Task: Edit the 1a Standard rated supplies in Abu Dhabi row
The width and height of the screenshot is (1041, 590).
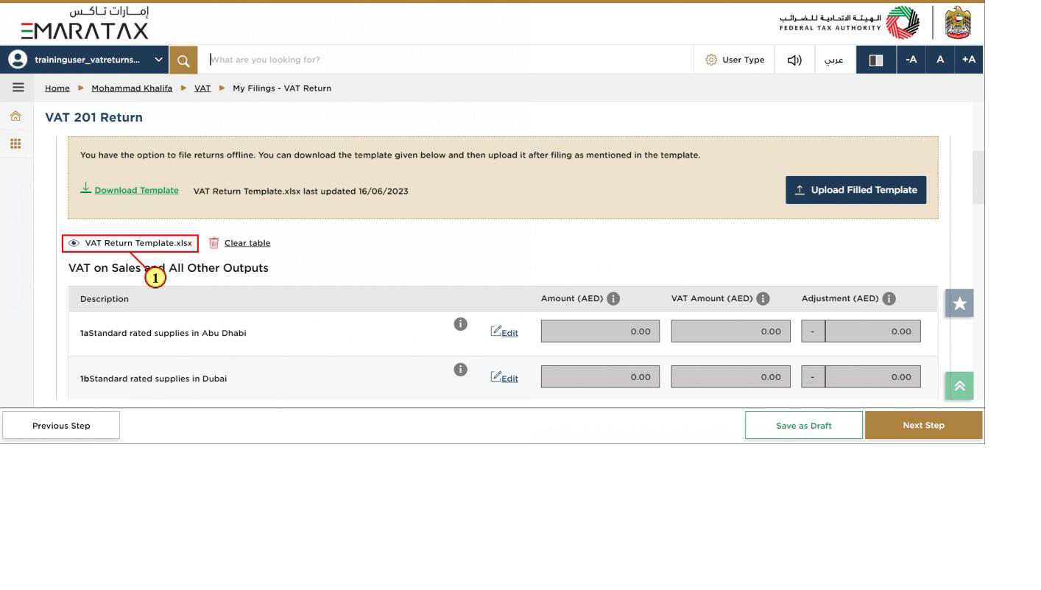Action: tap(504, 332)
